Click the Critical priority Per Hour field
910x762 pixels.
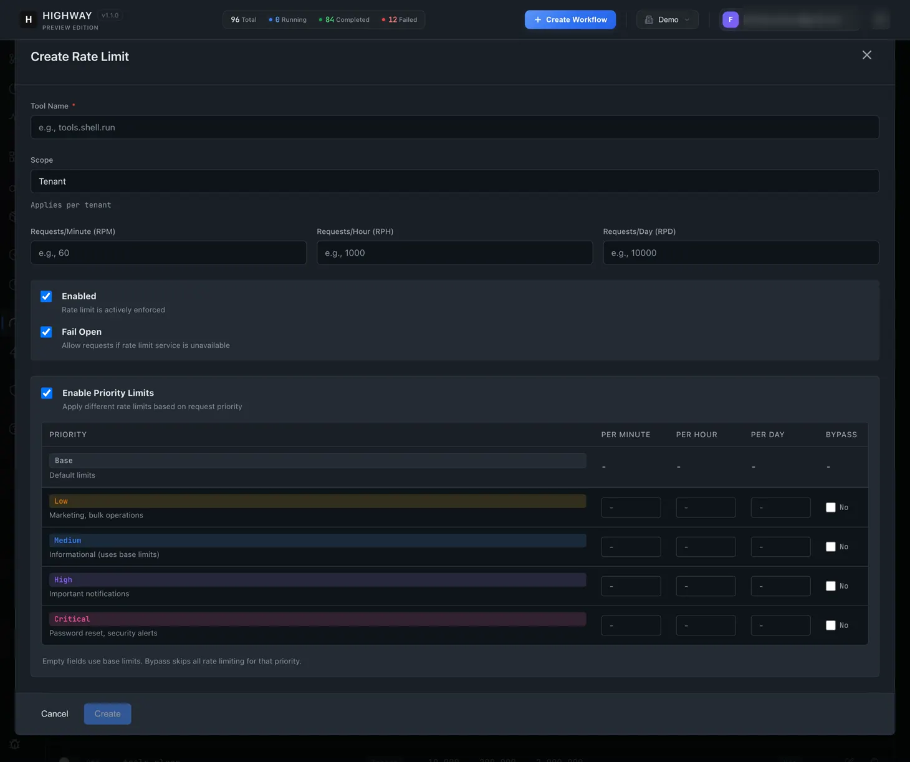tap(706, 625)
